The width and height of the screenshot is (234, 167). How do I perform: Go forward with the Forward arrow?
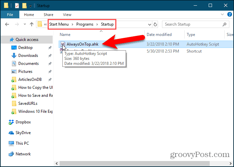17,24
